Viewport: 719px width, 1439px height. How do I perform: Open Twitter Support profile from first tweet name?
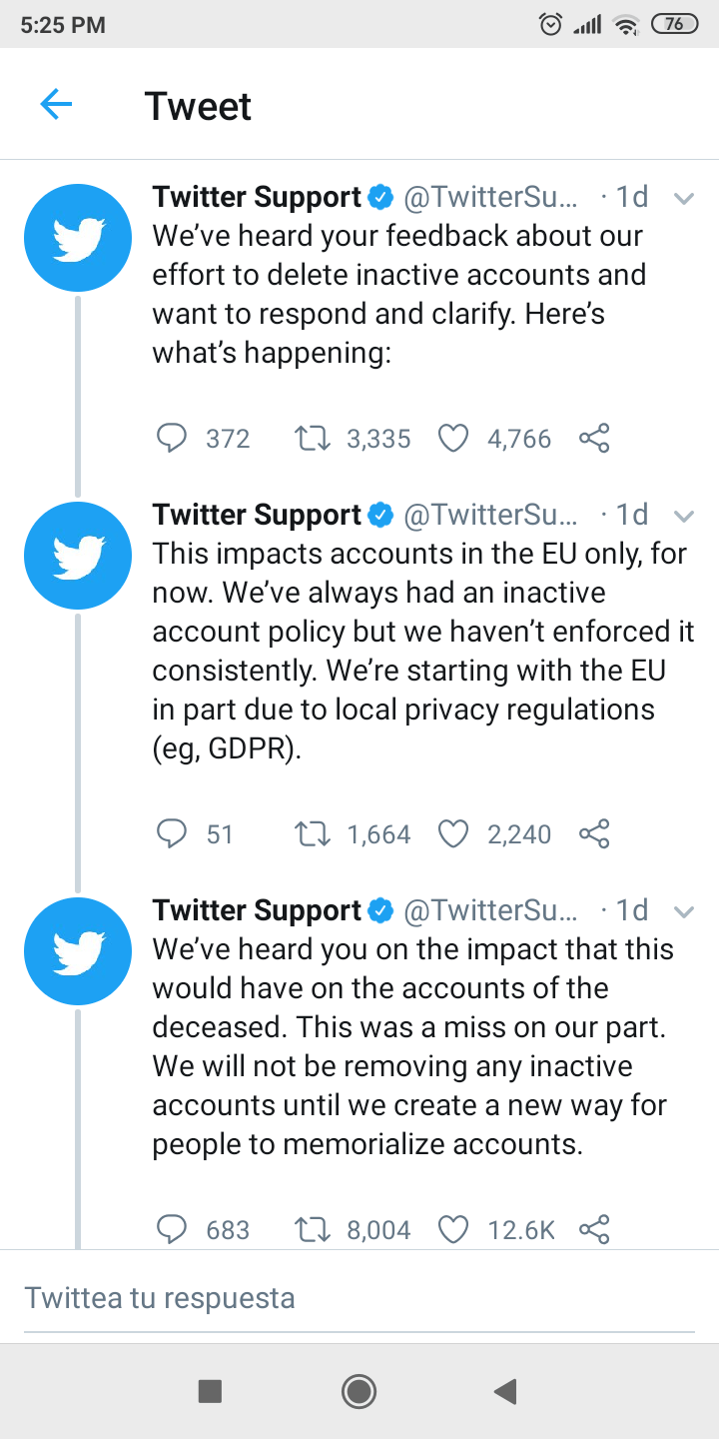(x=257, y=197)
